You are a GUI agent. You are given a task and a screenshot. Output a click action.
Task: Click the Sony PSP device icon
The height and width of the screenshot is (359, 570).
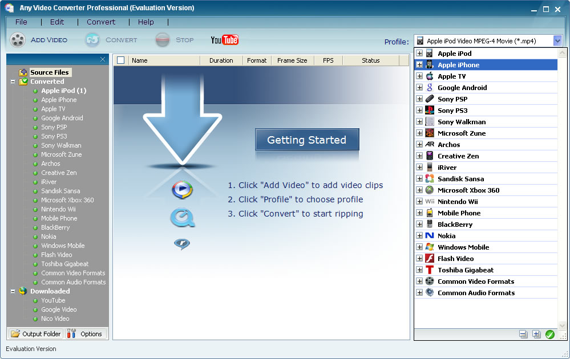[x=430, y=99]
